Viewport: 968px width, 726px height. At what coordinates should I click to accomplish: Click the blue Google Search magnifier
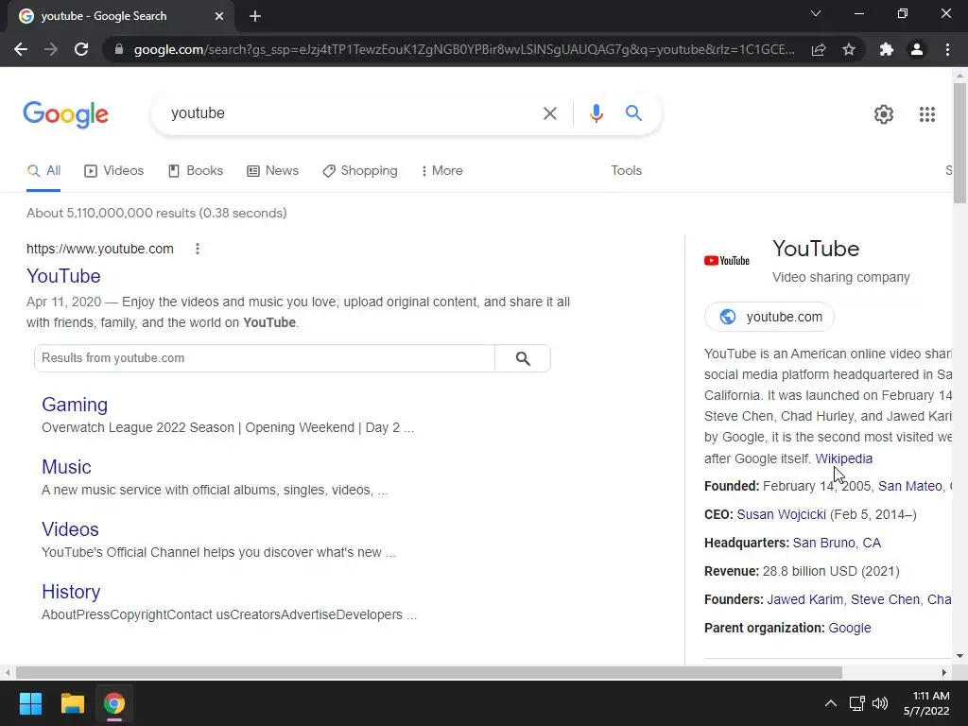click(x=633, y=113)
